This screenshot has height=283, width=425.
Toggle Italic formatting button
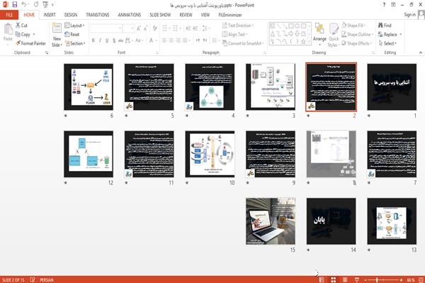coord(100,40)
